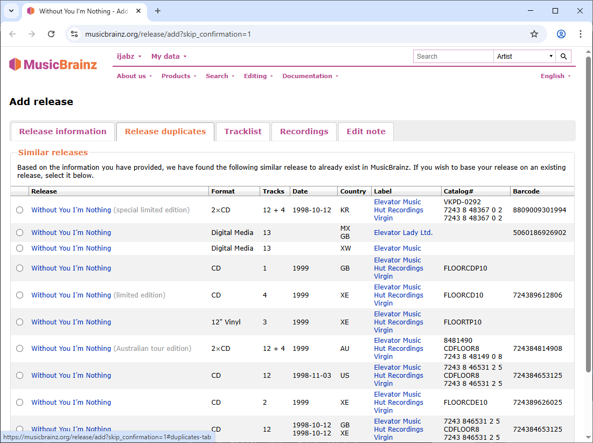Open the Products dropdown

point(179,76)
